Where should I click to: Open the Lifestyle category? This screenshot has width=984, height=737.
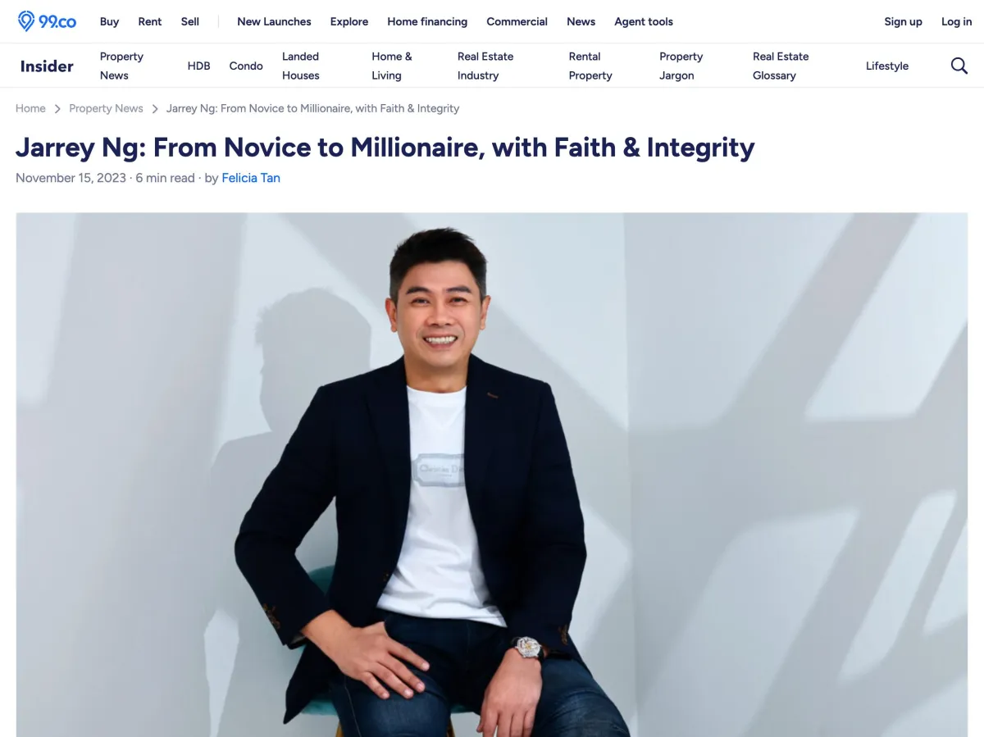point(887,66)
